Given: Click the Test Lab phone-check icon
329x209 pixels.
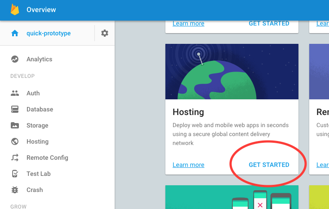Looking at the screenshot, I should [x=15, y=174].
